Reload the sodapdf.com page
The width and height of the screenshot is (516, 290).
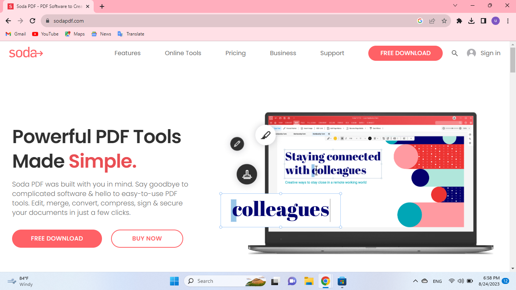pyautogui.click(x=32, y=21)
